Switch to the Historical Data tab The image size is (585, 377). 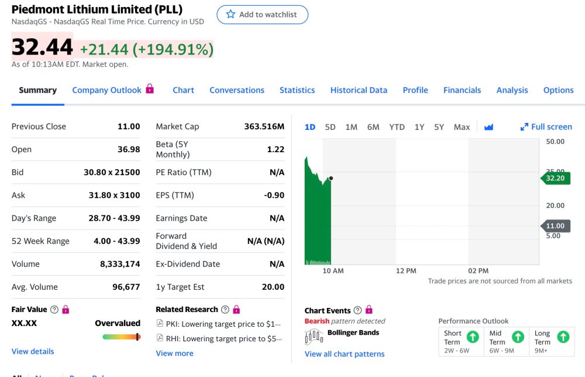click(359, 90)
